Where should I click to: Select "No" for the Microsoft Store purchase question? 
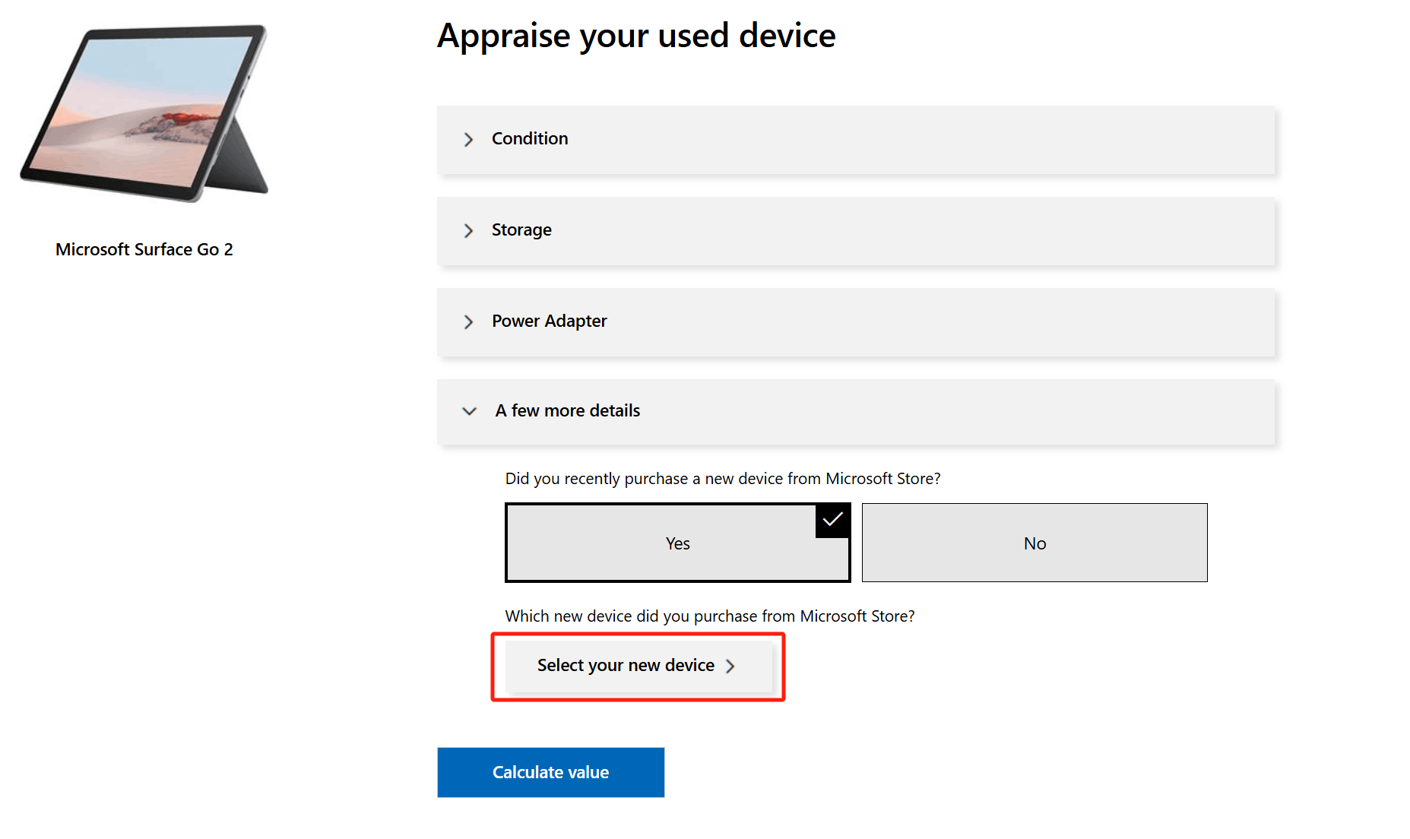click(1034, 543)
